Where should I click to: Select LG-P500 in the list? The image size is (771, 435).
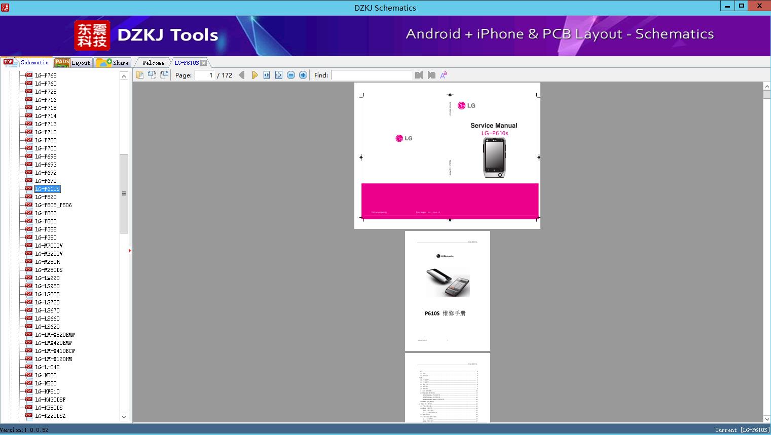(x=46, y=221)
